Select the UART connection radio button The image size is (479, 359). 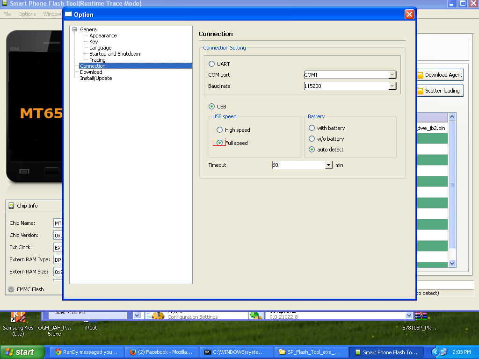click(x=212, y=64)
